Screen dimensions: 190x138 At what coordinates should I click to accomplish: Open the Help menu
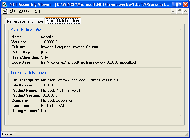pos(38,11)
